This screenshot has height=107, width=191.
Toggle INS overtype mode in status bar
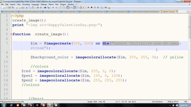pyautogui.click(x=186, y=102)
